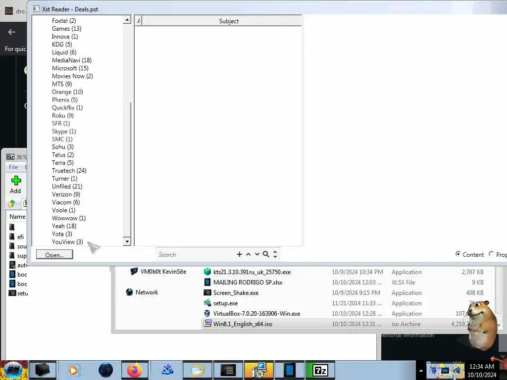The image size is (507, 380).
Task: Select the Foxtel (2) folder
Action: pyautogui.click(x=64, y=21)
